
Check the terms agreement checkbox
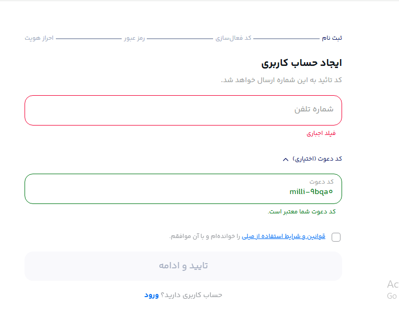click(336, 237)
